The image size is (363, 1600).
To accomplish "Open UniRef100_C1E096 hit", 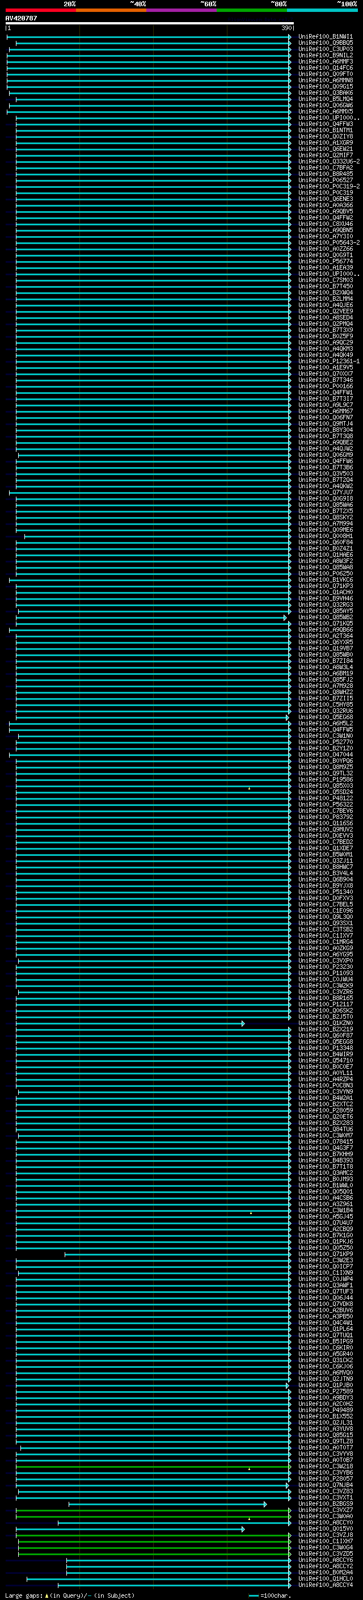I will tap(325, 910).
